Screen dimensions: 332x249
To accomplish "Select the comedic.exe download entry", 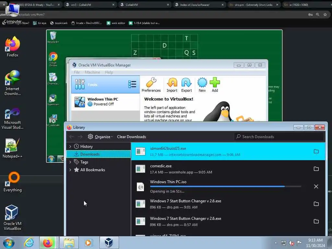I will coord(228,169).
